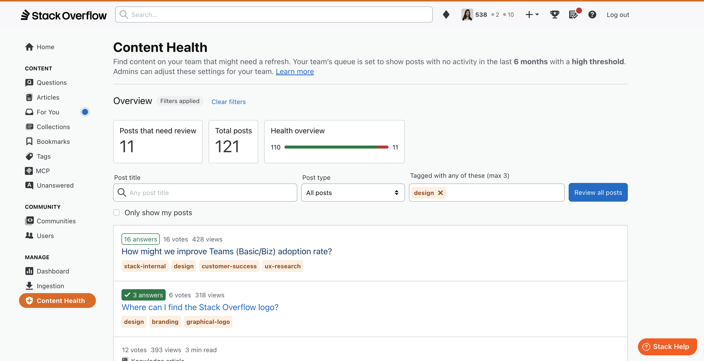Open the user profile avatar
Image resolution: width=704 pixels, height=361 pixels.
pyautogui.click(x=467, y=15)
